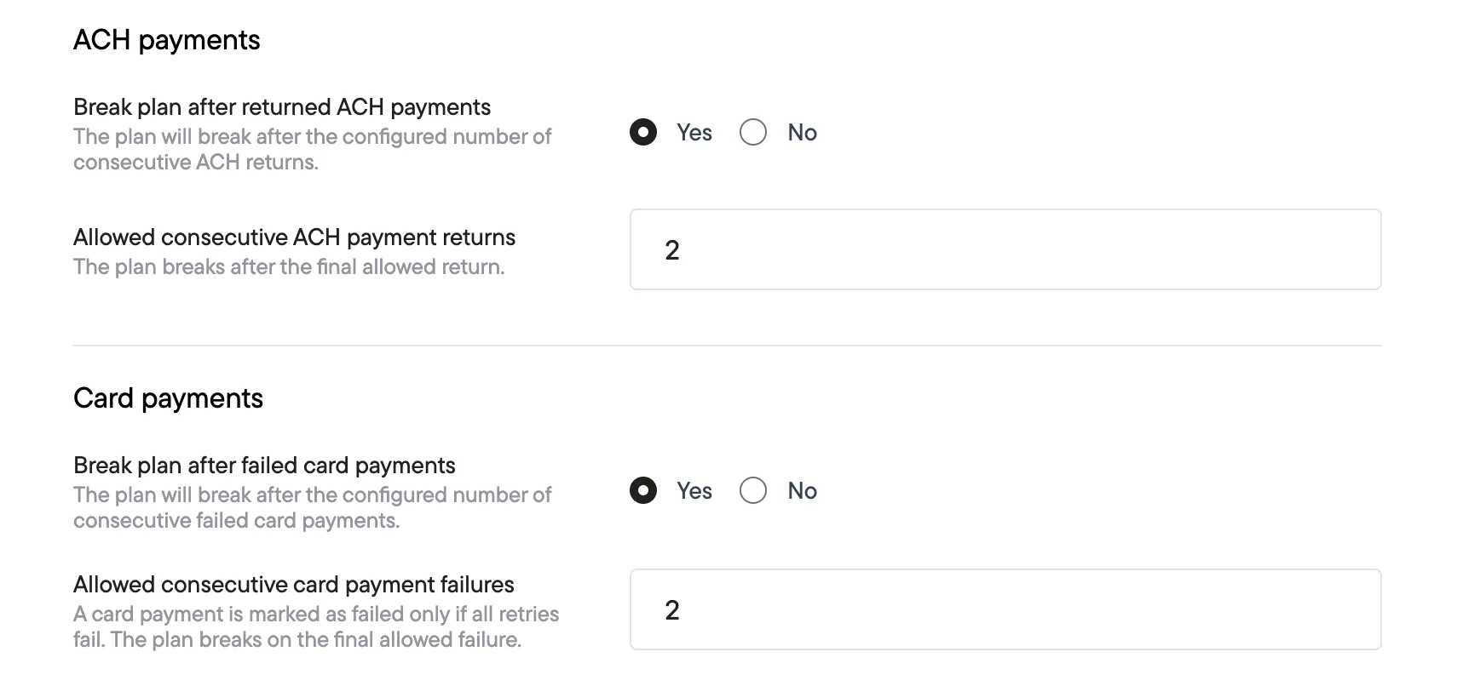Select Yes radio circle for card plan break
This screenshot has width=1457, height=686.
point(643,491)
